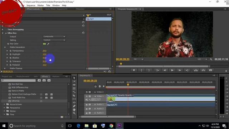229x129 pixels.
Task: Expand the Highlight parameter
Action: [x=7, y=54]
